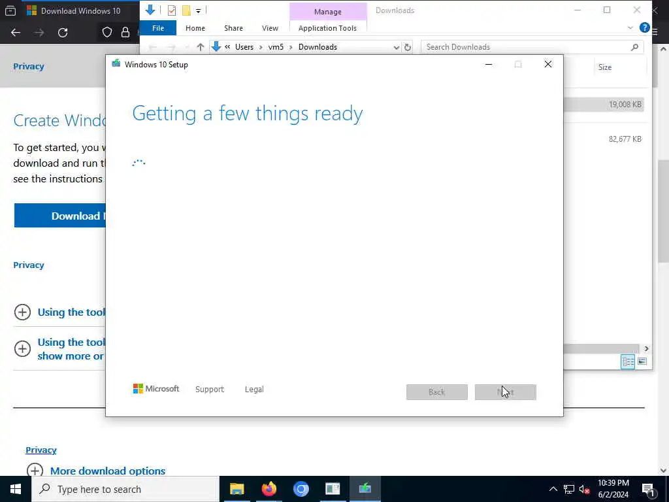Refresh the Downloads folder view

coord(408,47)
